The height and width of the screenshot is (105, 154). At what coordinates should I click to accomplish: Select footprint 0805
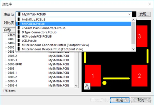(x=11, y=68)
